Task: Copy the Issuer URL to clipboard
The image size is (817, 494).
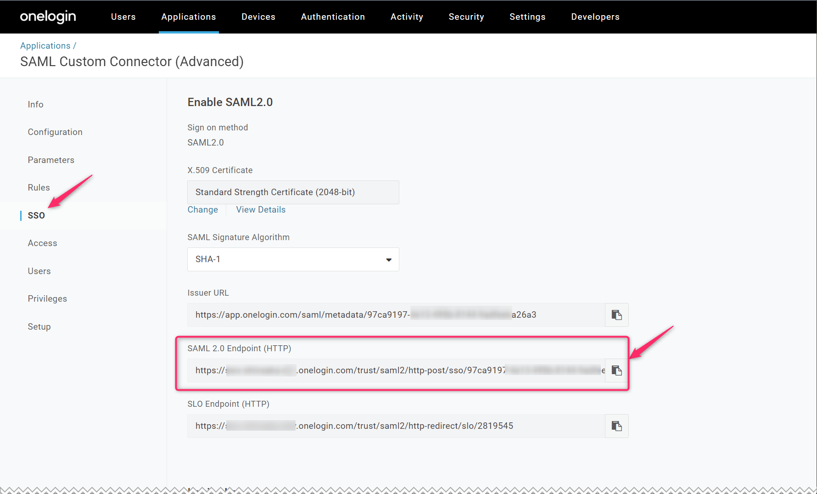Action: click(x=616, y=315)
